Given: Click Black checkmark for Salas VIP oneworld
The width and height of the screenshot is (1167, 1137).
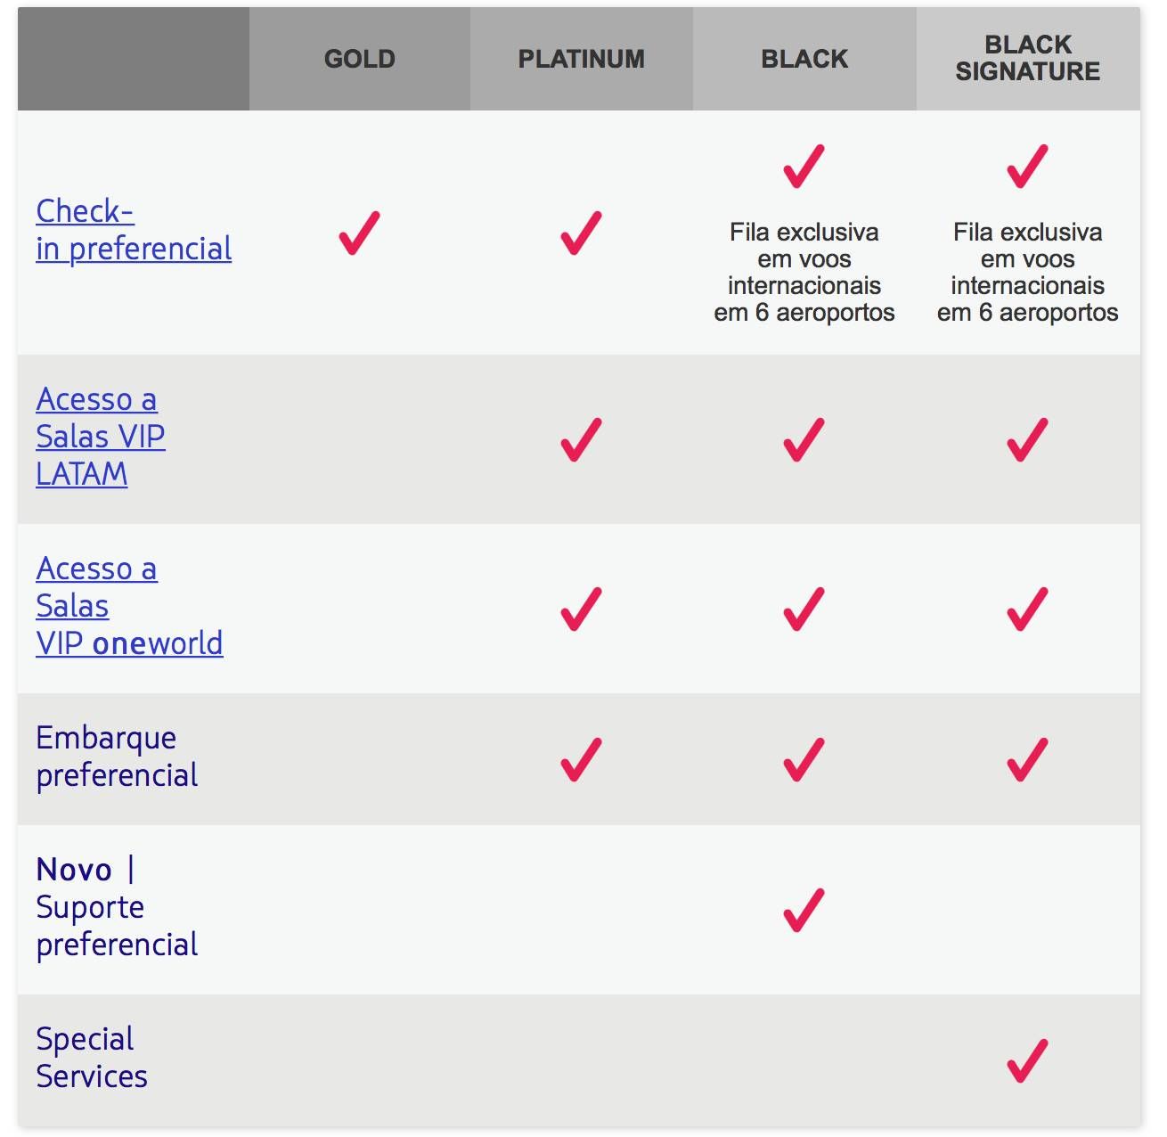Looking at the screenshot, I should click(804, 609).
